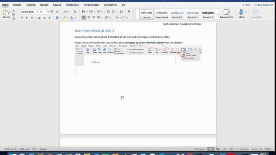Image resolution: width=276 pixels, height=155 pixels.
Task: Click the format painter brush icon
Action: point(14,19)
